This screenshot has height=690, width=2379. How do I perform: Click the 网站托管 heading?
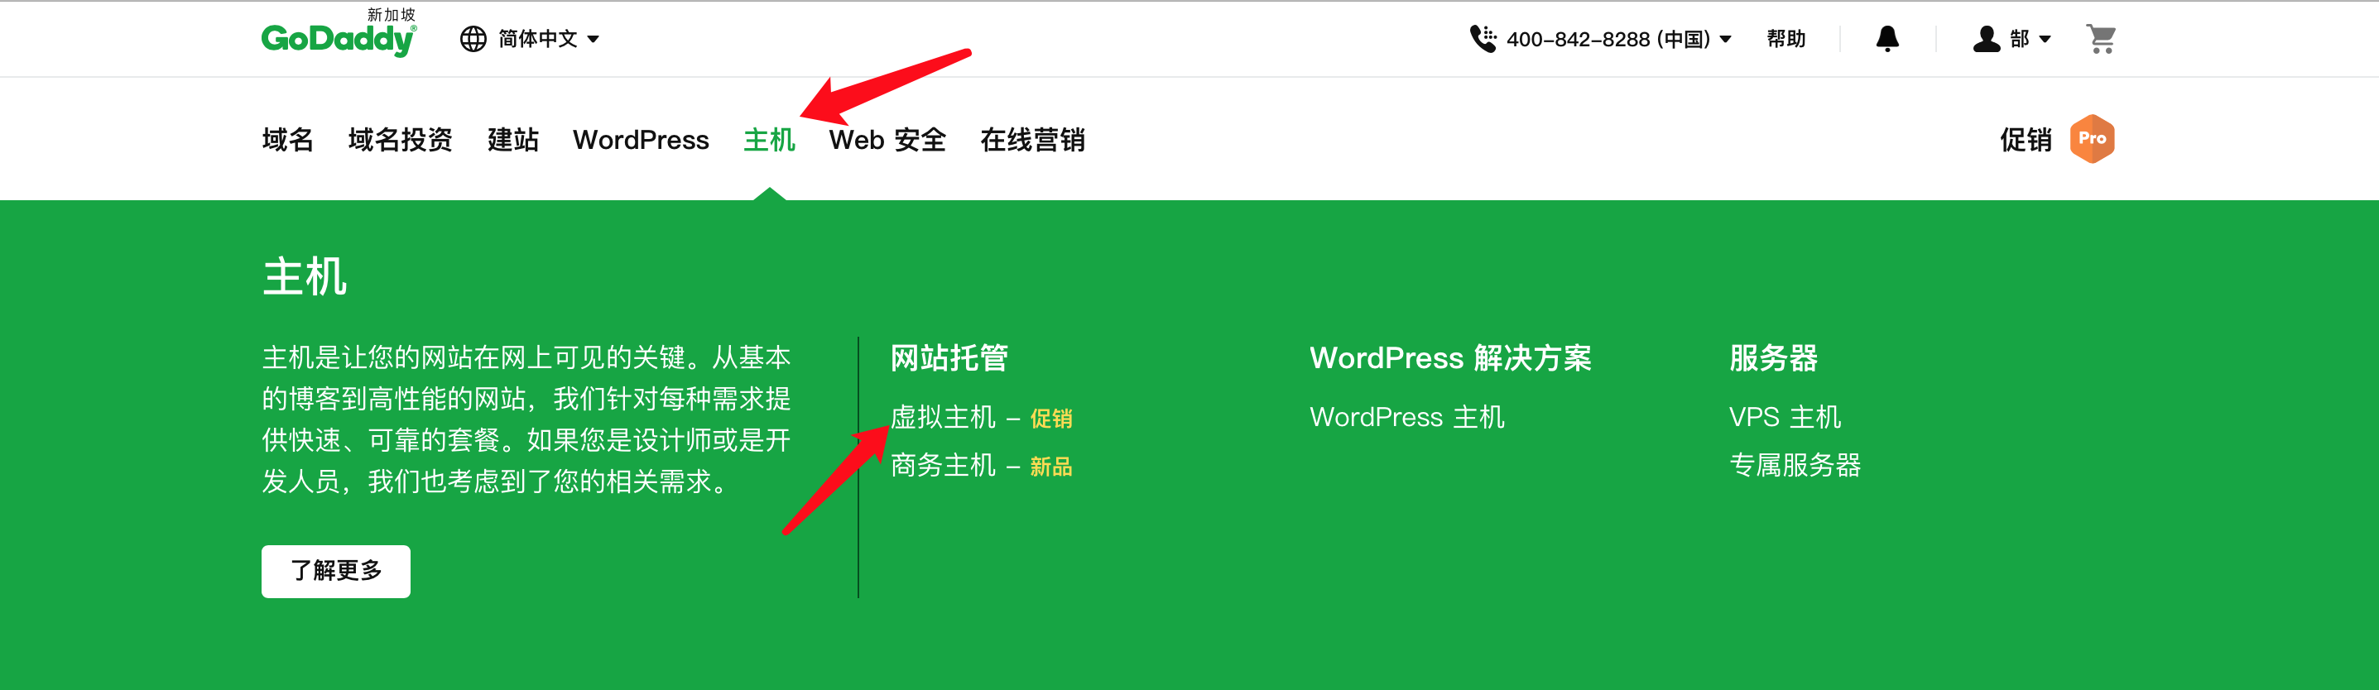(949, 358)
